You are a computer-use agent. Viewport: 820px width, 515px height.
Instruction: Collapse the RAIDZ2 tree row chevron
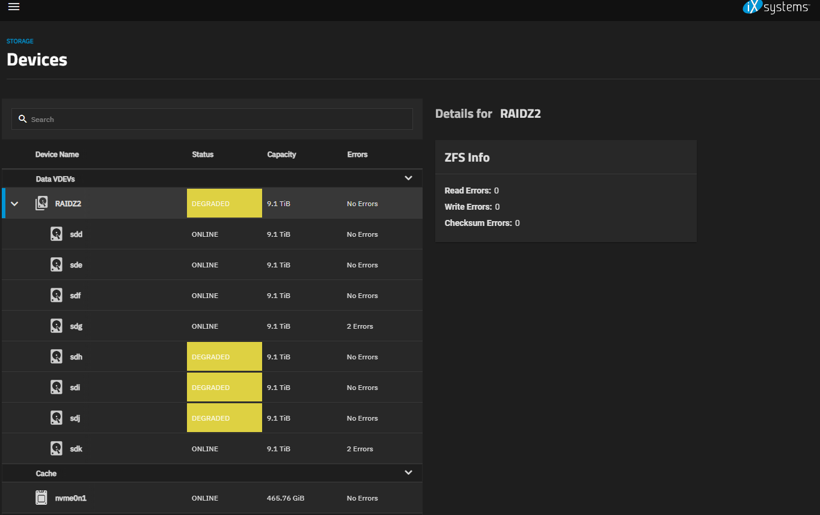tap(15, 204)
